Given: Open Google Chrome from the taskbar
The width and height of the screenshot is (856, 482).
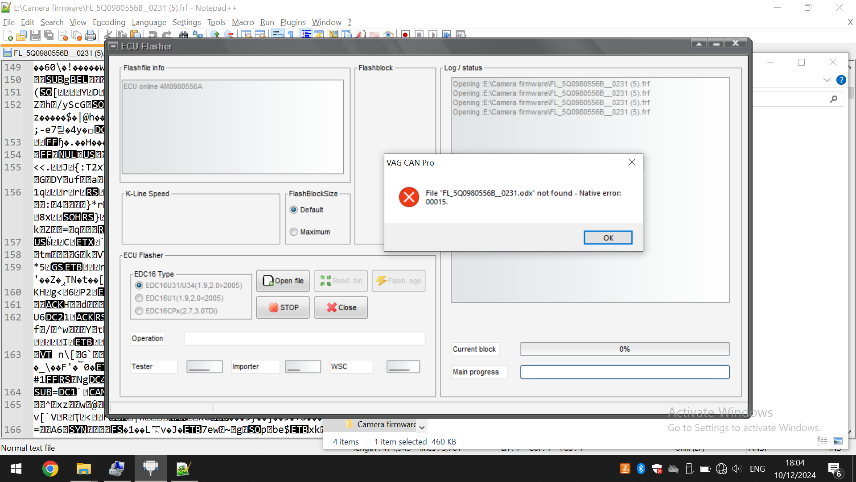Looking at the screenshot, I should click(50, 469).
